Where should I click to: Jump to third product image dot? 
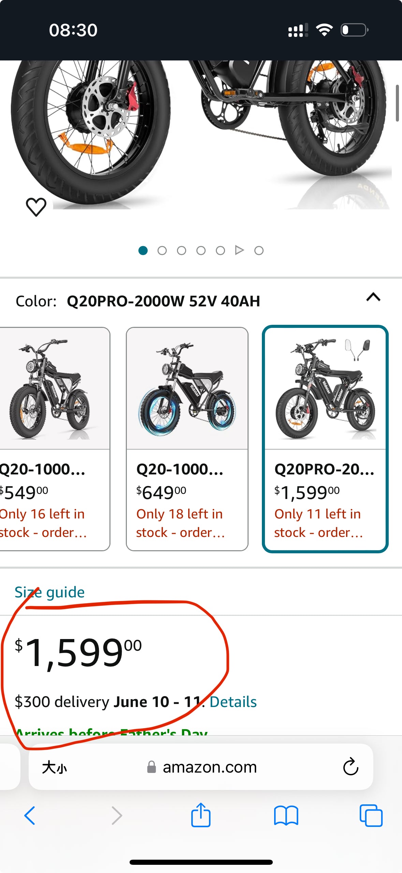click(x=182, y=251)
